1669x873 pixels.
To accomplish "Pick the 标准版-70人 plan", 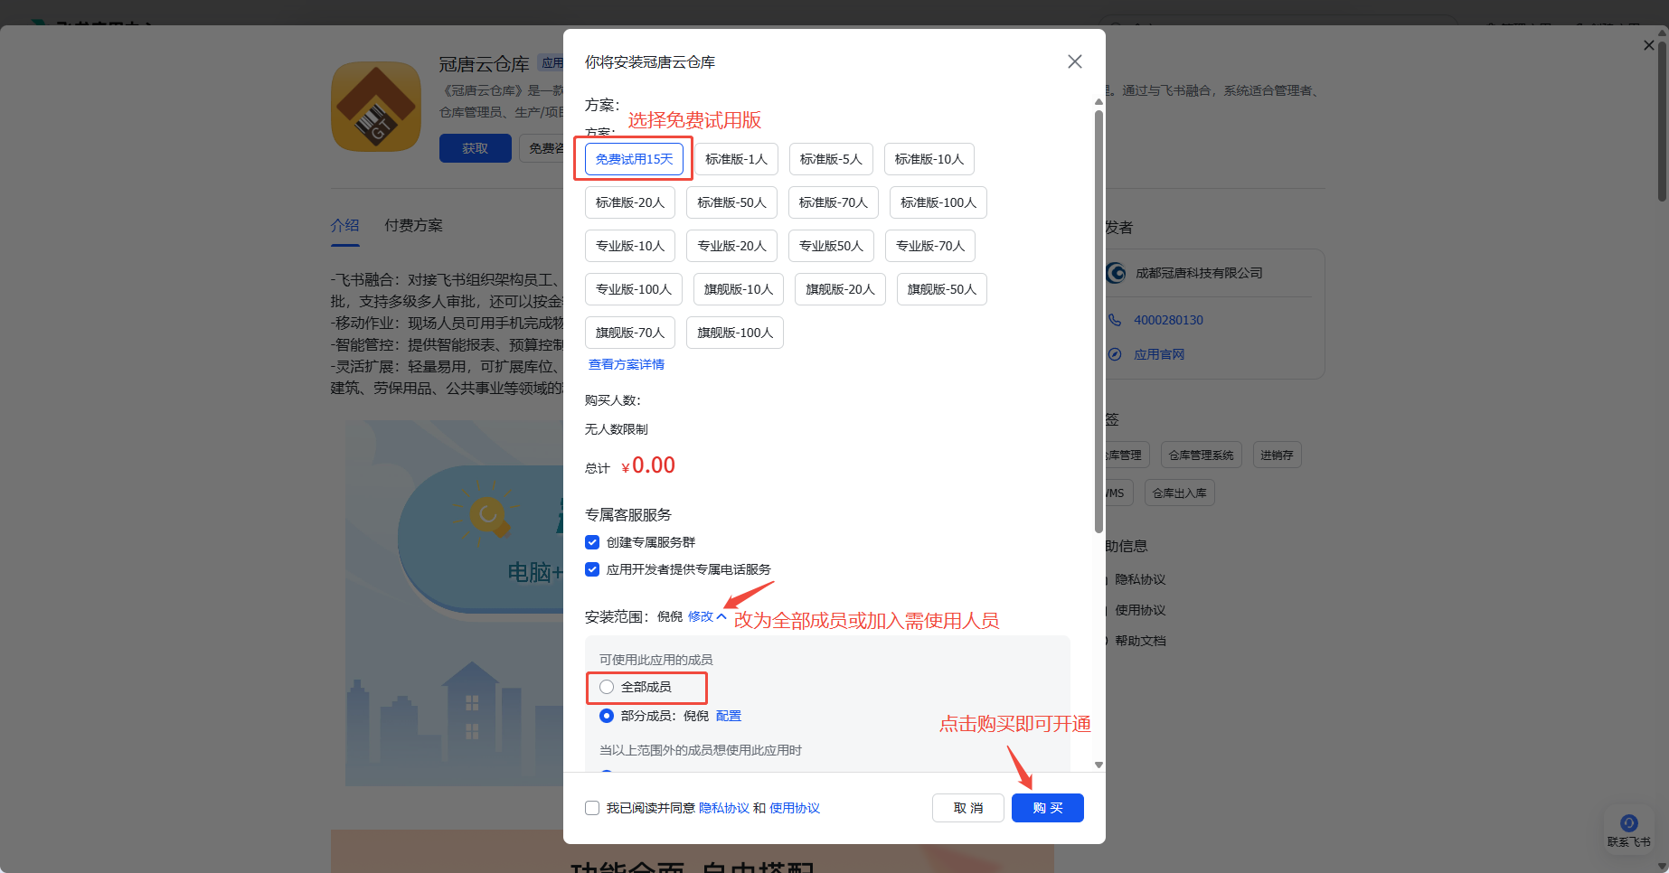I will click(834, 202).
